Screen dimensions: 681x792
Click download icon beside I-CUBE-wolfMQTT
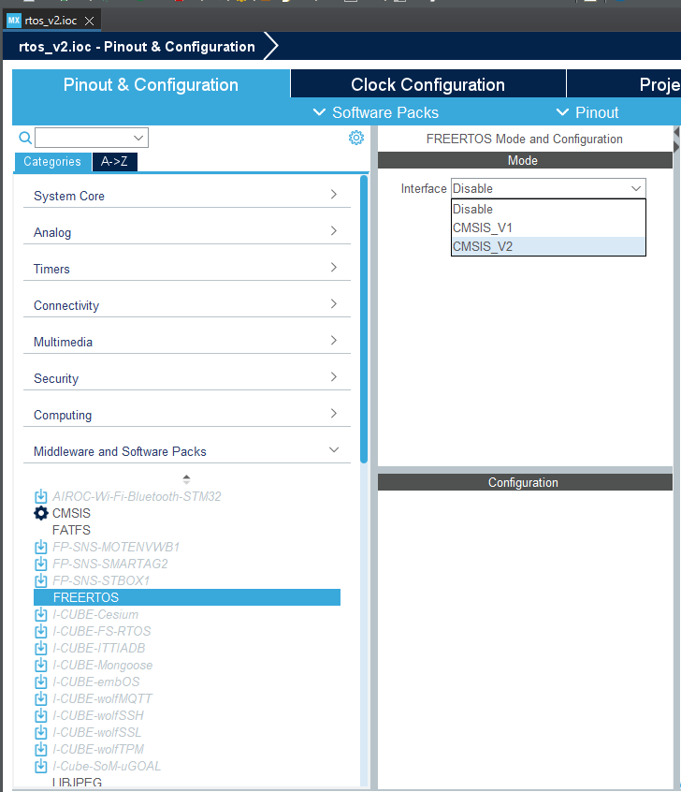pos(41,698)
